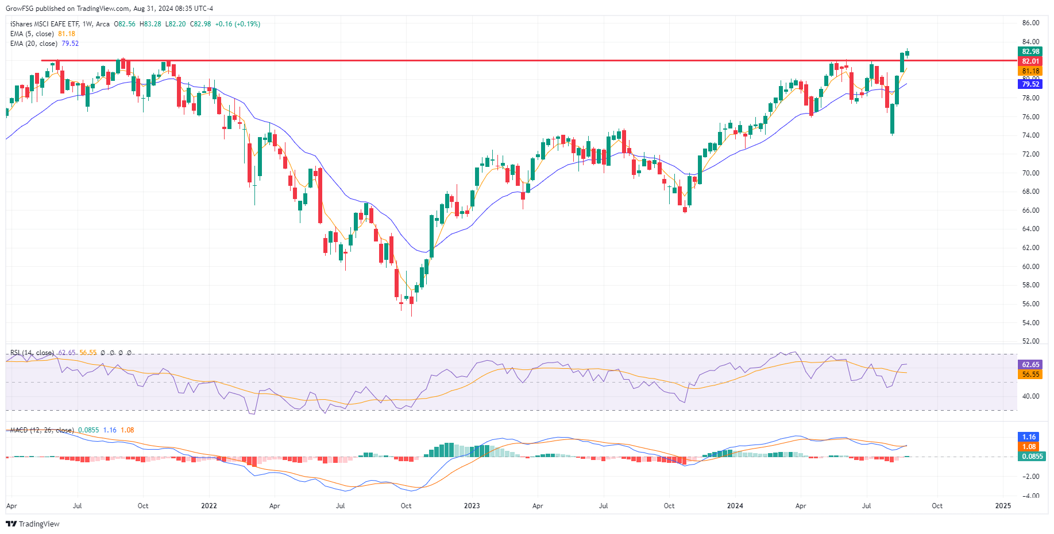Click the orange 81.18 EMA price tag
1054x534 pixels.
click(x=1030, y=71)
